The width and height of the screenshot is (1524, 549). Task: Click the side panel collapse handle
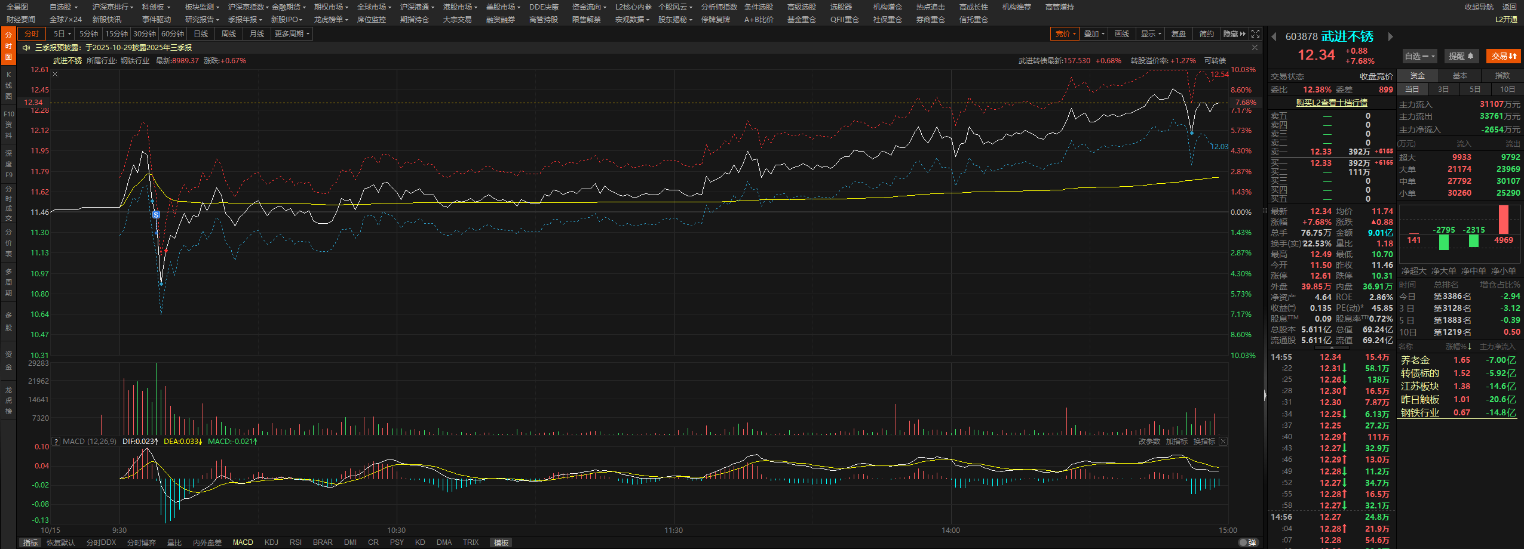click(1264, 395)
